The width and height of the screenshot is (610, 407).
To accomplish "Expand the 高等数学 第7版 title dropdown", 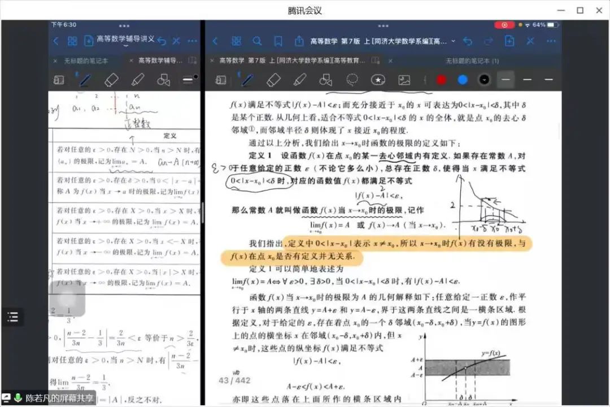I will pyautogui.click(x=453, y=41).
